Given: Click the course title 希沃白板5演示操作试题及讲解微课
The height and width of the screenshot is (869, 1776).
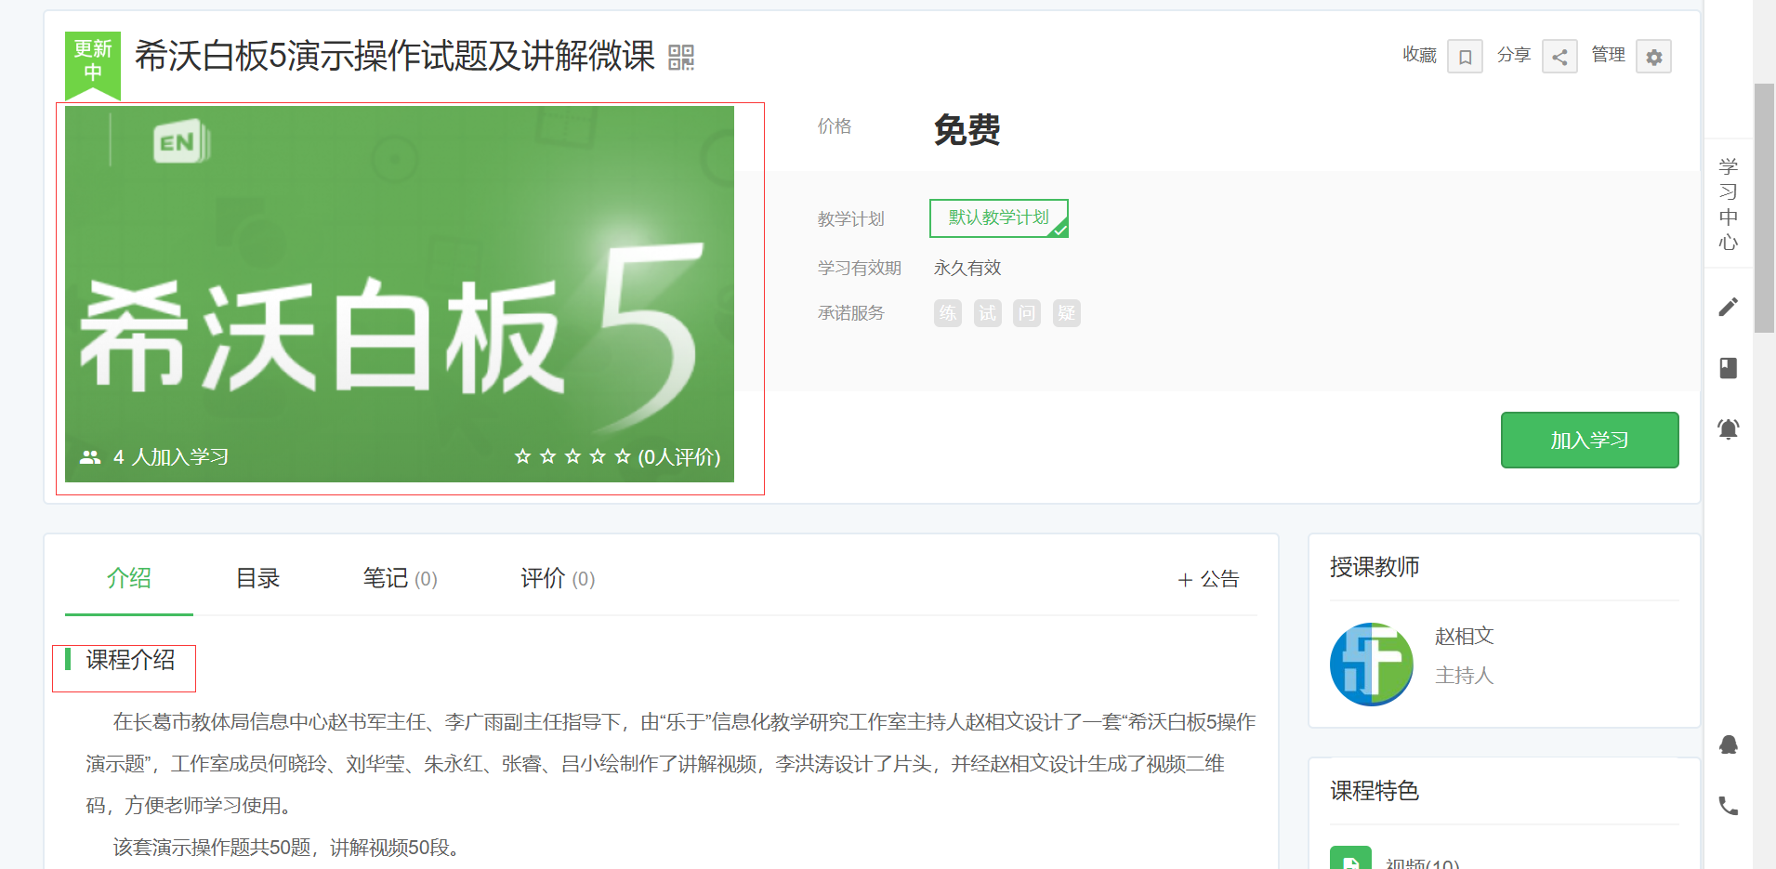Looking at the screenshot, I should [394, 57].
